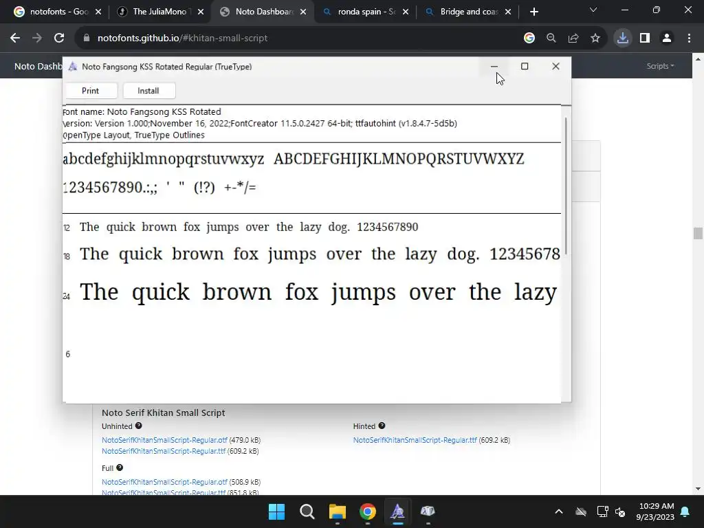Download unhinted NotoSerifKhitanSmallScript-Regular.ttf 609.2 kB

pos(164,451)
